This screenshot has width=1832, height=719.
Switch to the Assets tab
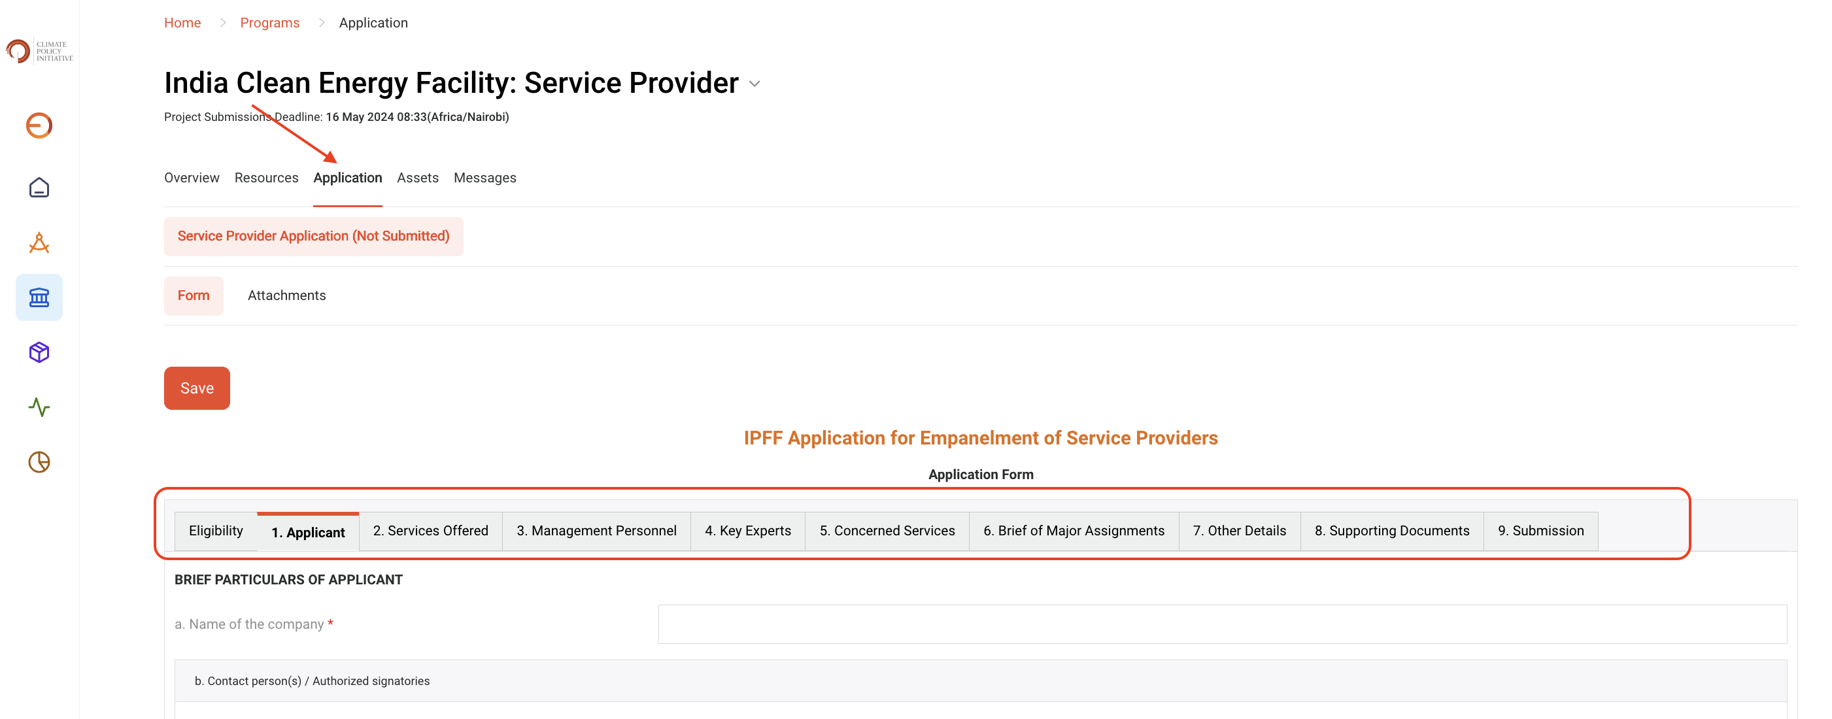tap(417, 178)
